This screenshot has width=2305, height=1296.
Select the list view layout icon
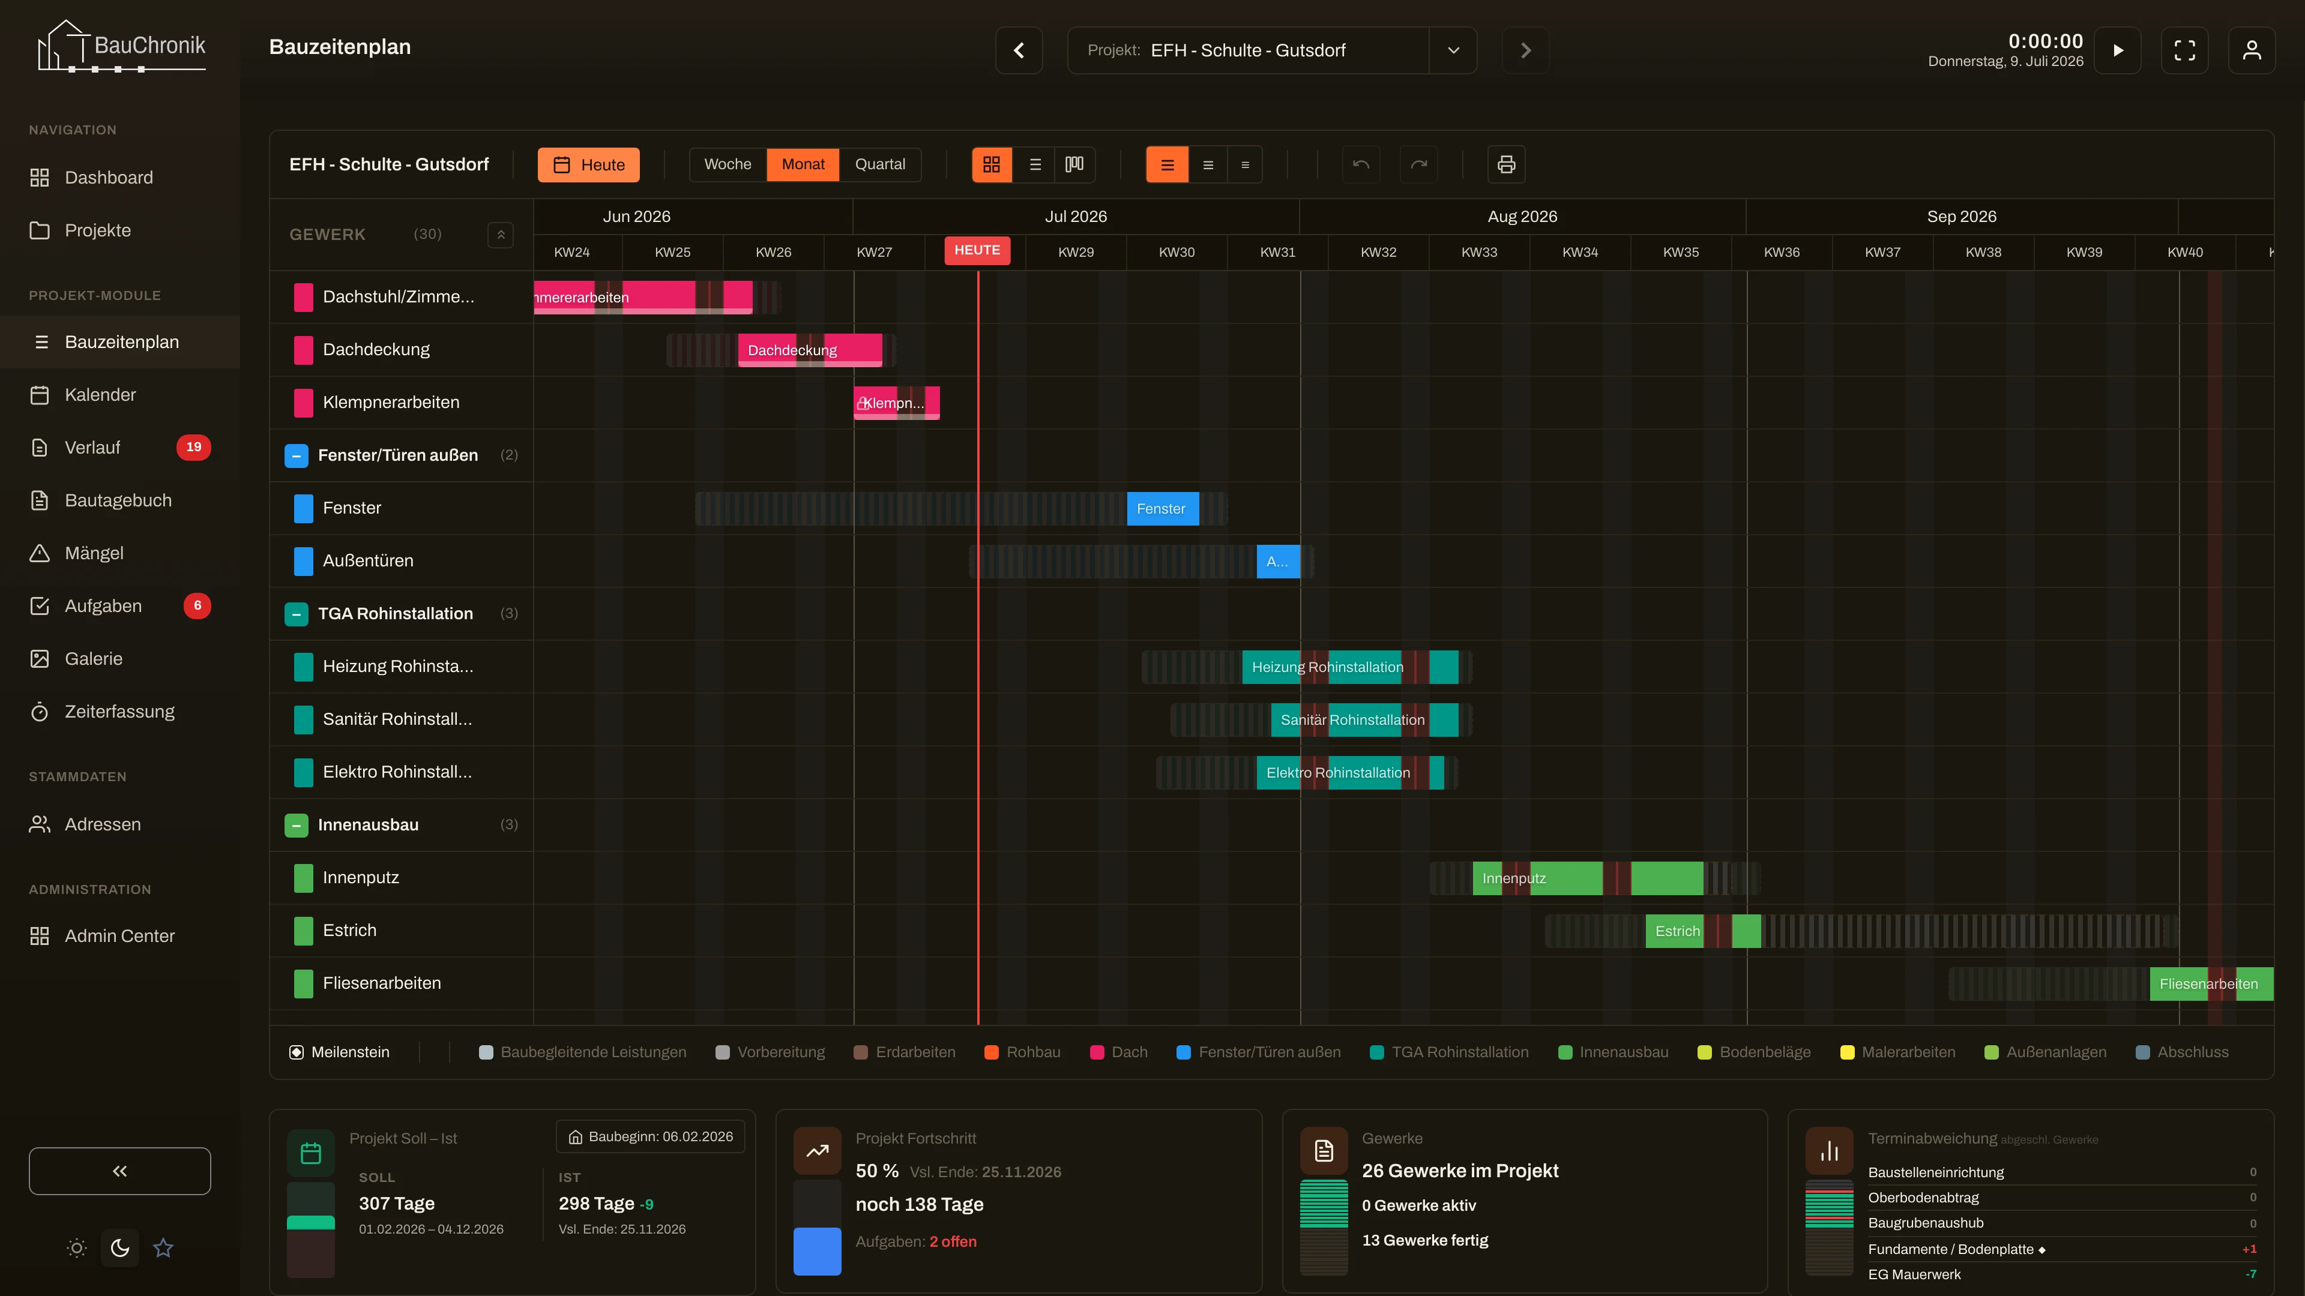[x=1034, y=164]
